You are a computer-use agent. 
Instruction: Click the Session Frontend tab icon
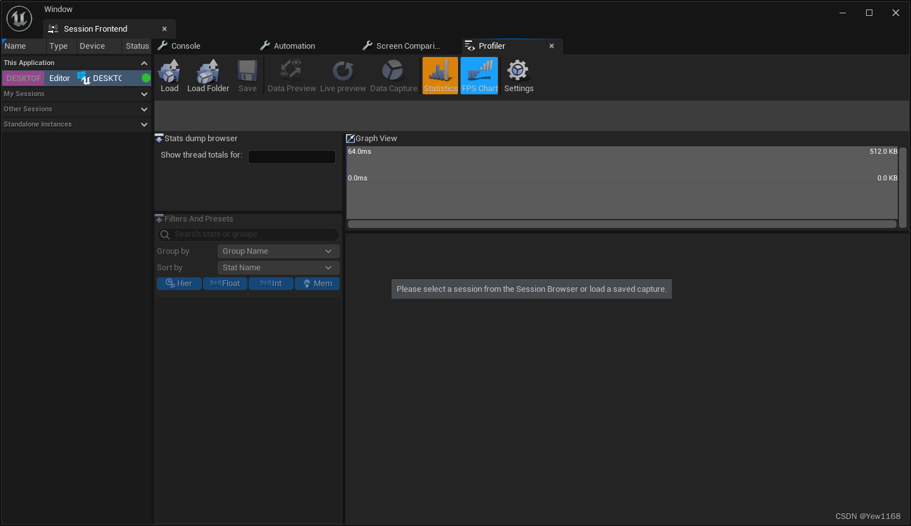click(53, 28)
